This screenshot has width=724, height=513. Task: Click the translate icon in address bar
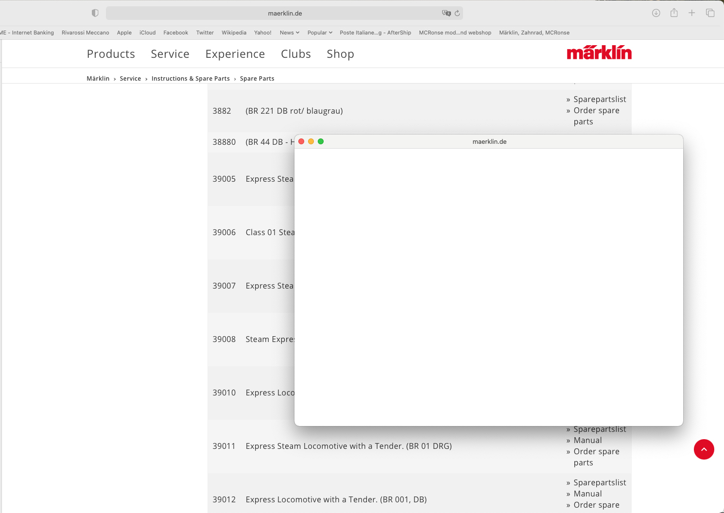446,13
